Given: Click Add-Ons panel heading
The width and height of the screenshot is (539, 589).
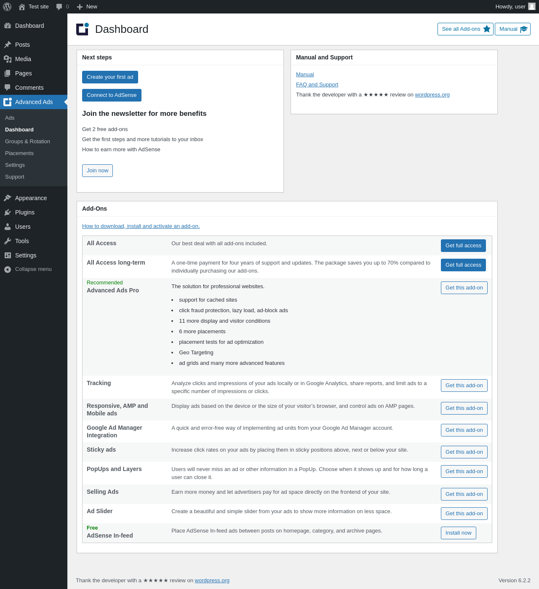Looking at the screenshot, I should tap(94, 209).
